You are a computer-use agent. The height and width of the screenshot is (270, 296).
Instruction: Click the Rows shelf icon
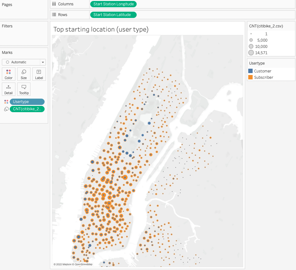54,14
